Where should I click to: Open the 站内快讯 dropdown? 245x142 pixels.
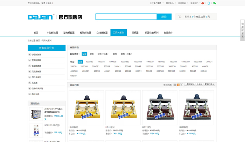[183, 3]
